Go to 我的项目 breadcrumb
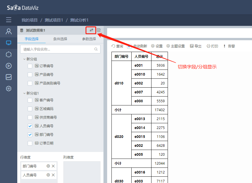Screen dimensions: 252x183 coord(29,20)
